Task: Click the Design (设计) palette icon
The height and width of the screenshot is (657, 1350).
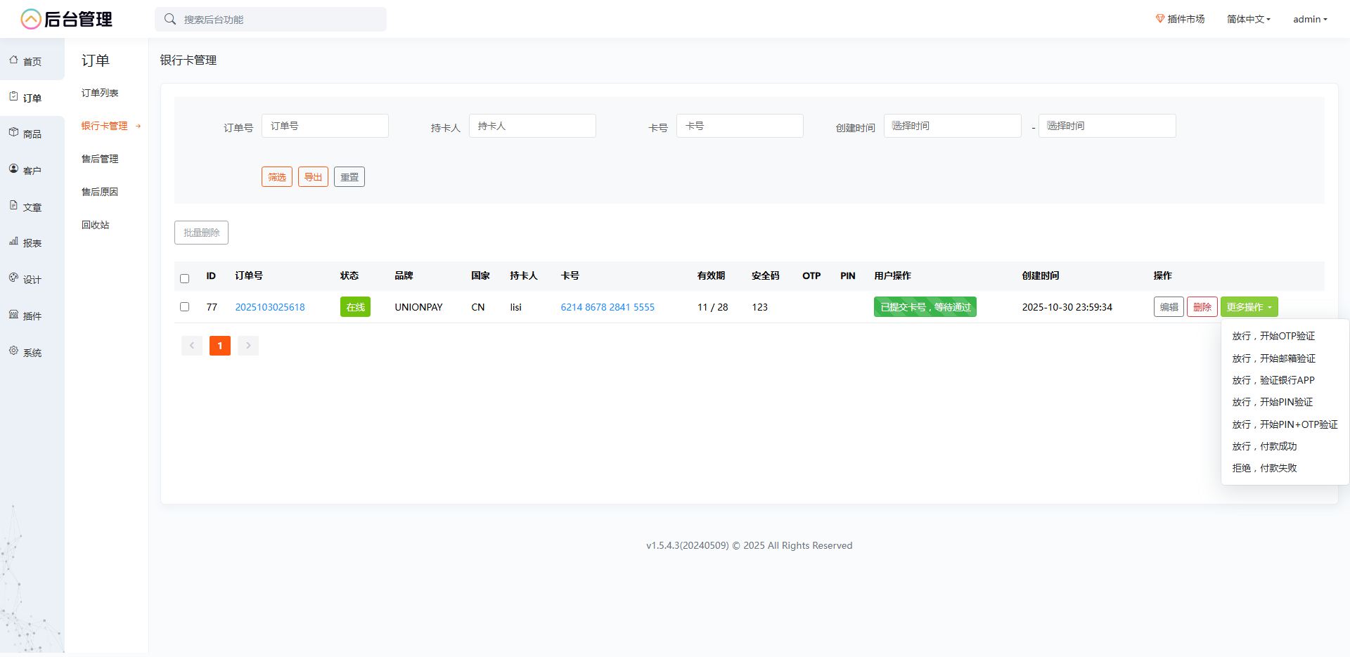Action: [14, 278]
